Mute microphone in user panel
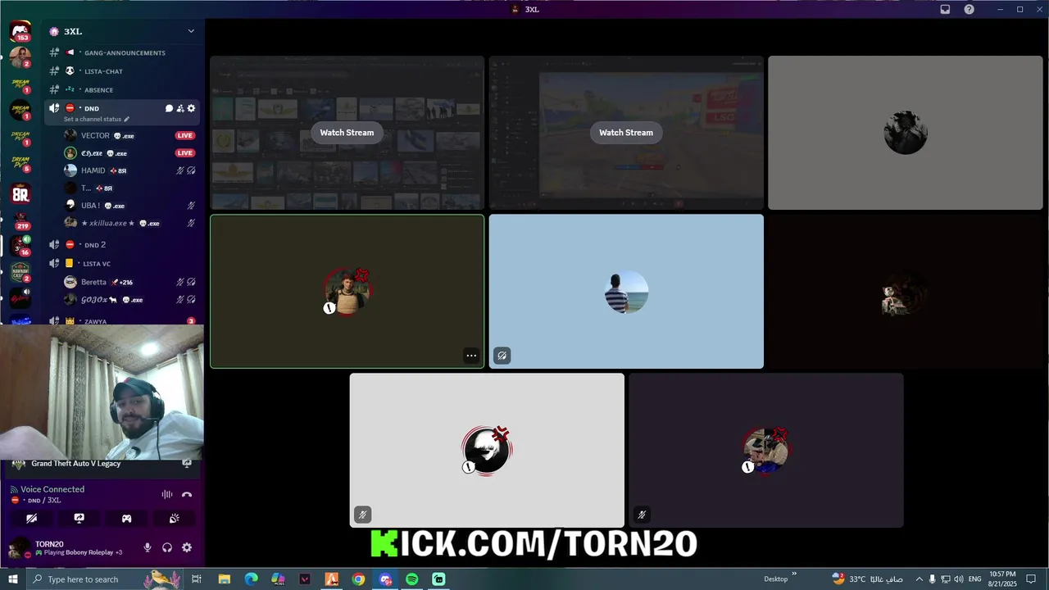1049x590 pixels. pos(148,547)
